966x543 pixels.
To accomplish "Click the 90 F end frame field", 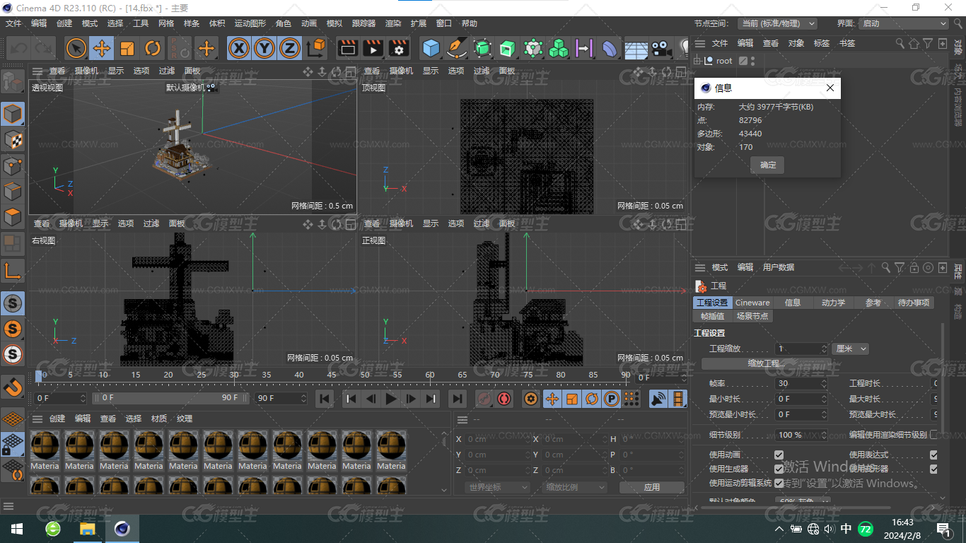I will tap(281, 398).
